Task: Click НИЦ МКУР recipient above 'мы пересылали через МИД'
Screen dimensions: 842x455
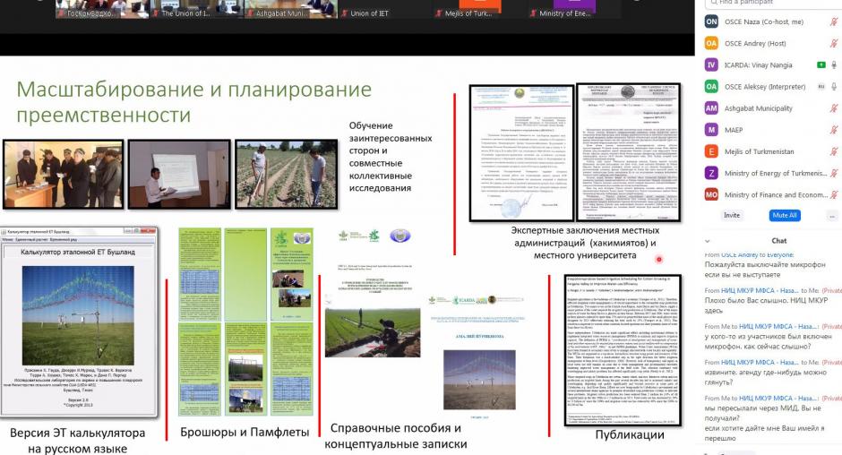Action: click(778, 398)
